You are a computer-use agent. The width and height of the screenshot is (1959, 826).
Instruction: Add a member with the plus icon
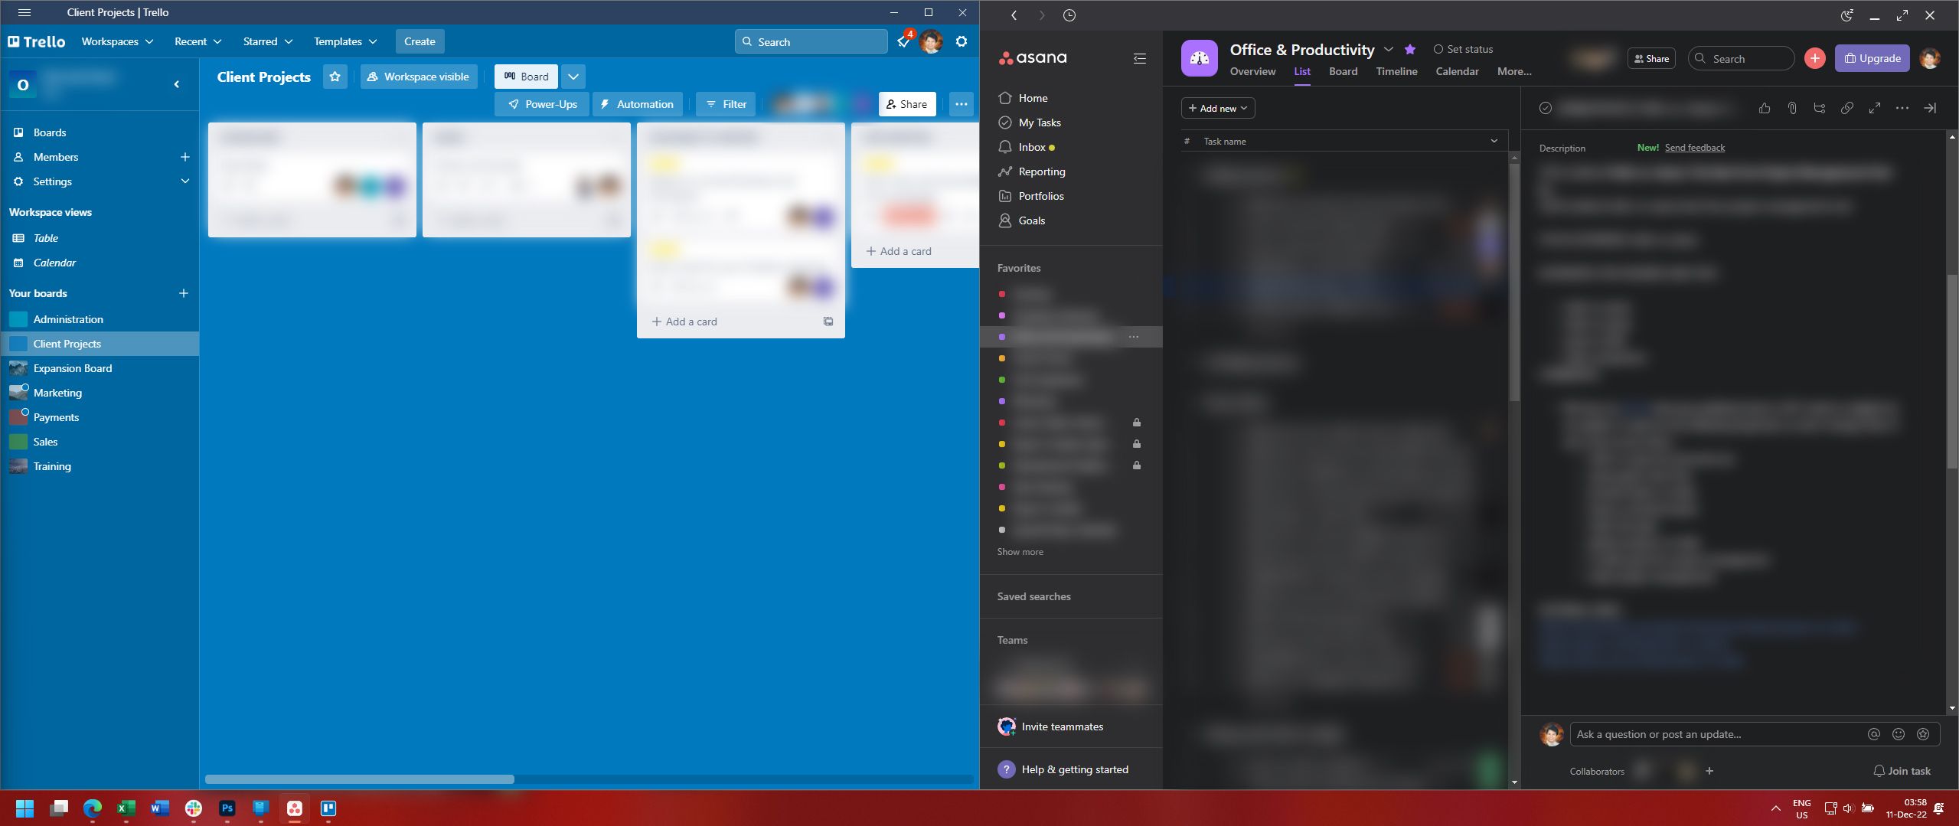click(x=184, y=157)
